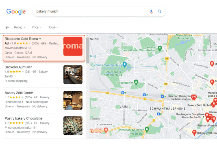Click the red Roma logo thumbnail
The width and height of the screenshot is (217, 144).
pyautogui.click(x=73, y=46)
